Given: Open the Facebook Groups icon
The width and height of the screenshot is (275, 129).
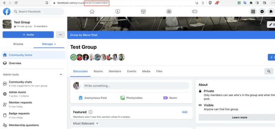Looking at the screenshot, I should tap(169, 12).
